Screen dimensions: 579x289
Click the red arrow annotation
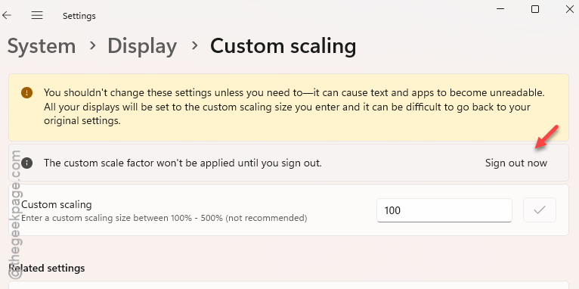pyautogui.click(x=546, y=137)
